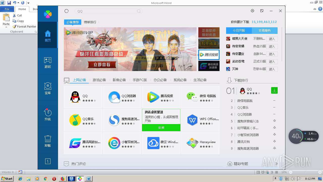Open the 腾讯视频 app tile
This screenshot has width=323, height=182.
[x=161, y=97]
